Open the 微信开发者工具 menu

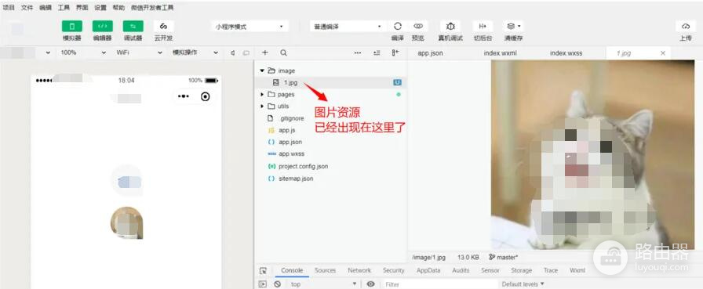coord(152,8)
